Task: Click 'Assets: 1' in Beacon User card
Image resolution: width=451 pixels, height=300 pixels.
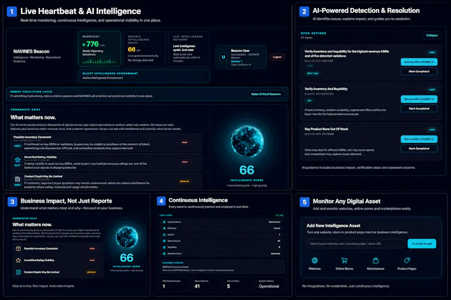Action: (236, 61)
